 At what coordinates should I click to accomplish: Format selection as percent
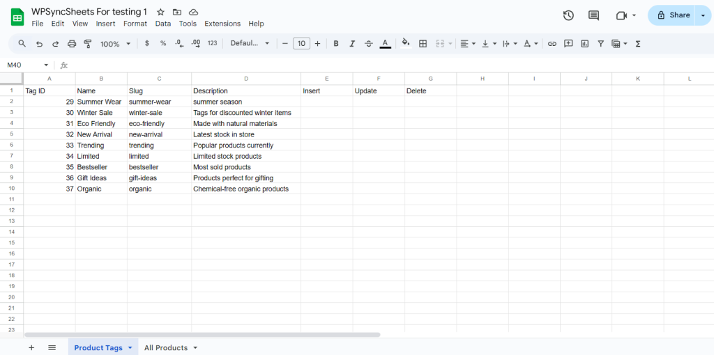163,44
